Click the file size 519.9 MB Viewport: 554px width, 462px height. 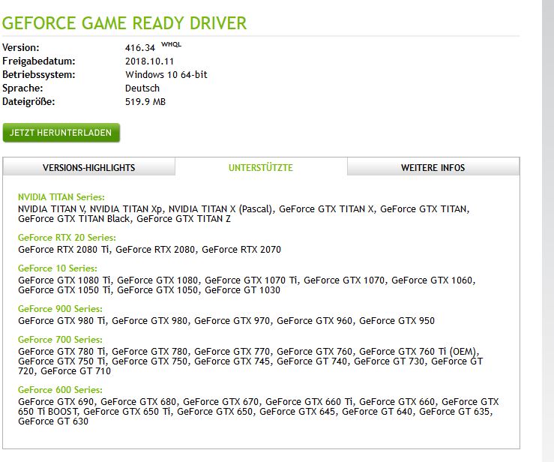[145, 101]
